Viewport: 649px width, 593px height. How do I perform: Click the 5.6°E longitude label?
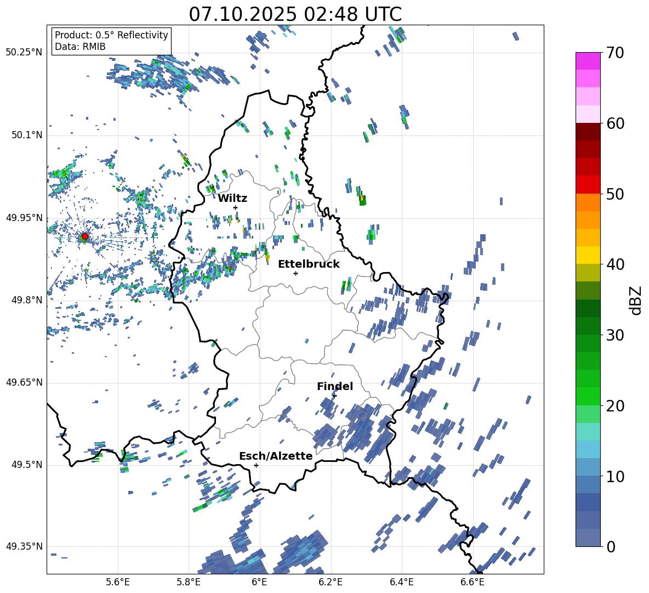tap(118, 582)
